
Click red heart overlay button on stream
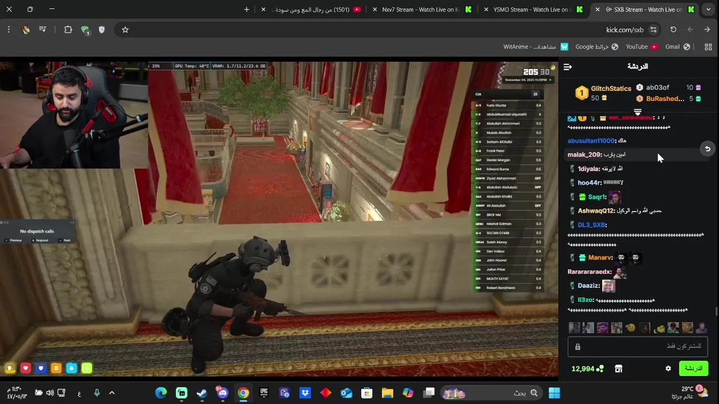[25, 368]
